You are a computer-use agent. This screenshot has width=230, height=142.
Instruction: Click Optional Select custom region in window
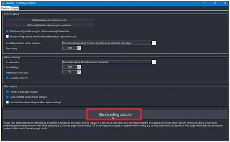(x=50, y=25)
